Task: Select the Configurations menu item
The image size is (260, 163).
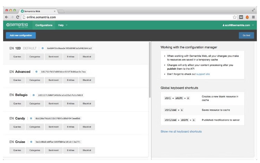Action: [44, 25]
